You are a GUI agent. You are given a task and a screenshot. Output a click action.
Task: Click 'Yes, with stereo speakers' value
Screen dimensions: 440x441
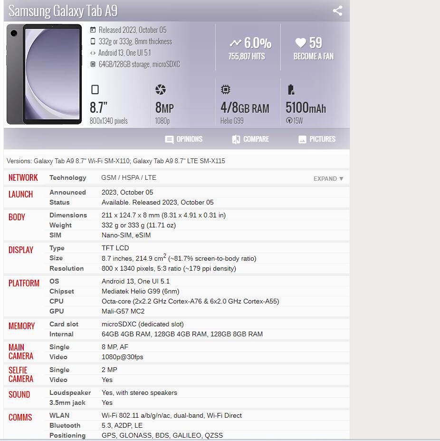pyautogui.click(x=139, y=392)
